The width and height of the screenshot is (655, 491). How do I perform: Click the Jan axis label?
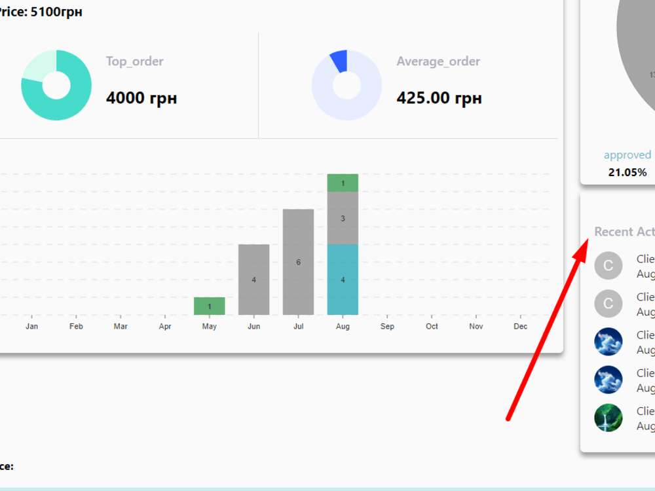point(31,327)
